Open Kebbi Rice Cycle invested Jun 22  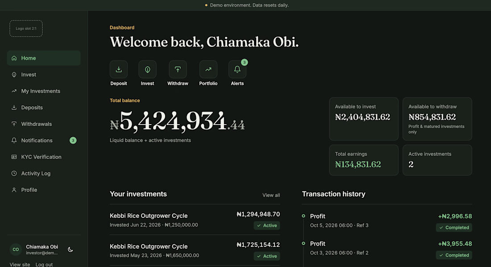tap(195, 220)
